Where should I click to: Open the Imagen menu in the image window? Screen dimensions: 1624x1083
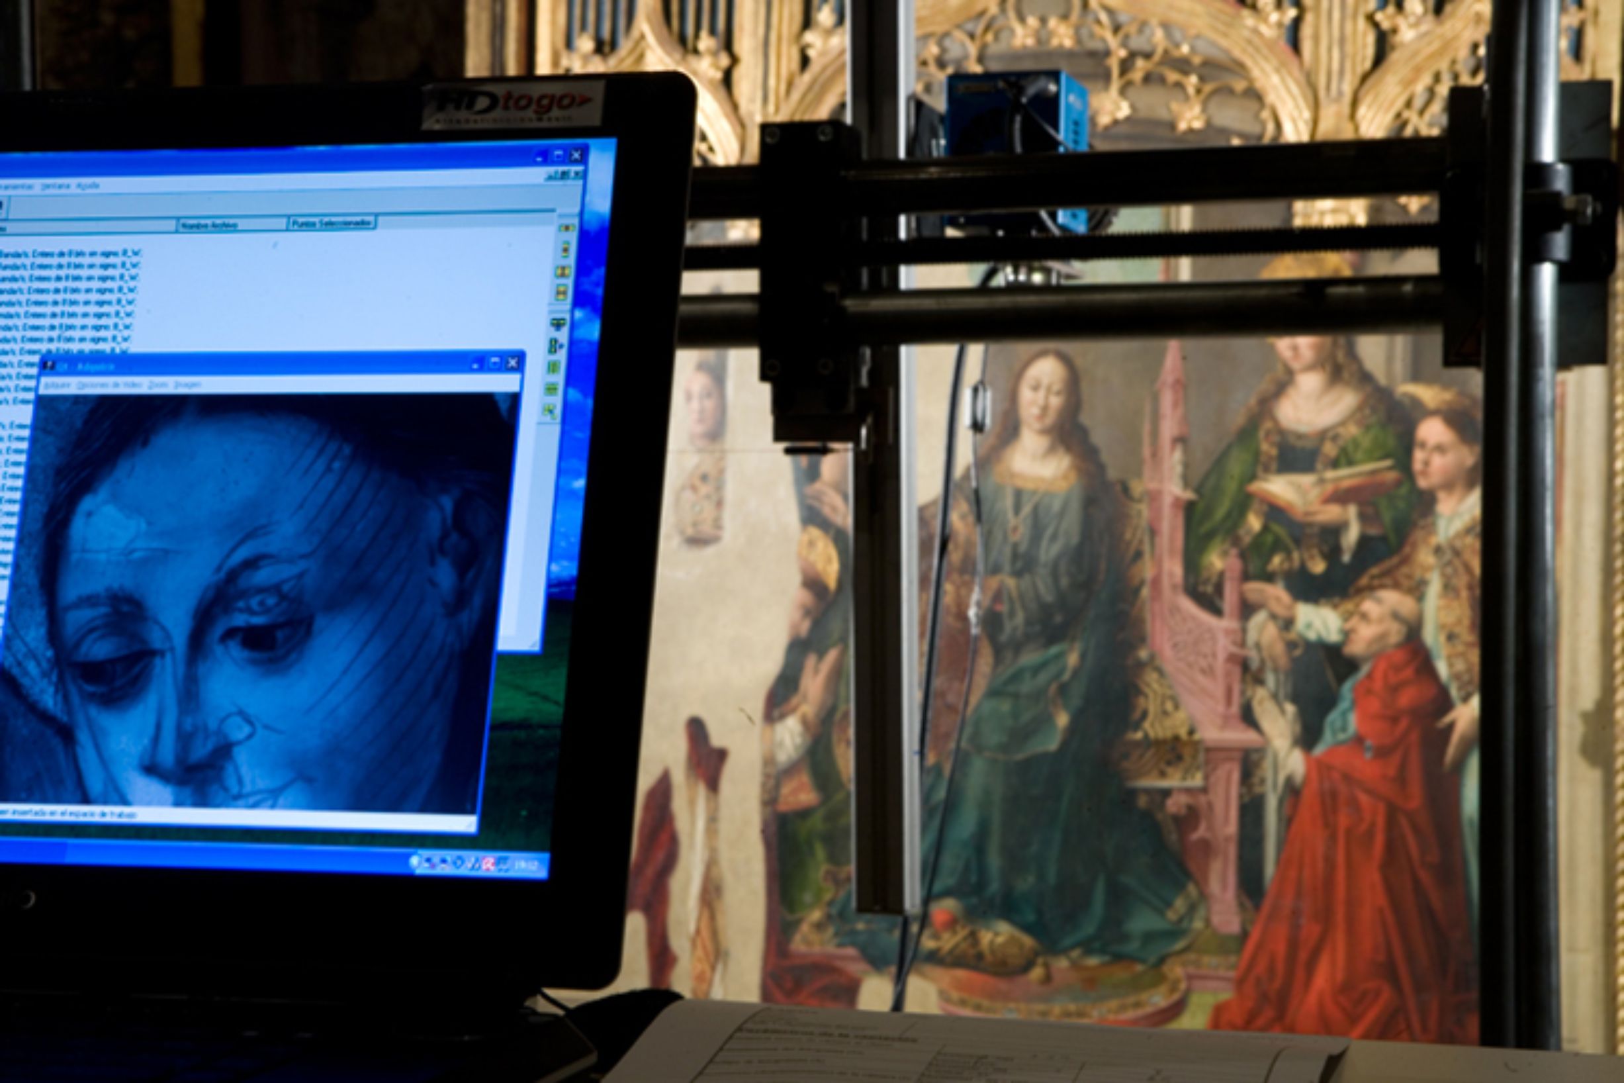tap(187, 384)
